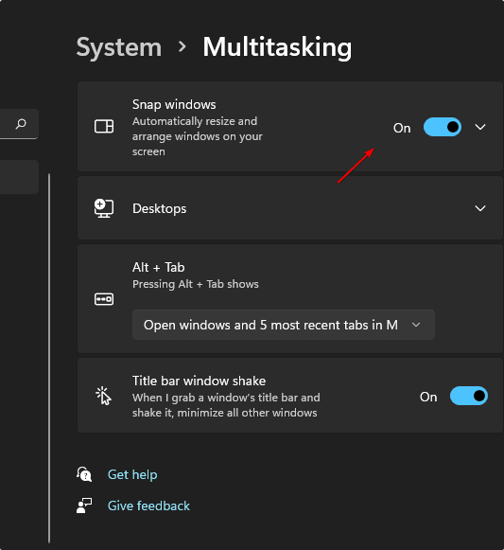This screenshot has width=504, height=550.
Task: Click the search magnifier icon
Action: (x=21, y=124)
